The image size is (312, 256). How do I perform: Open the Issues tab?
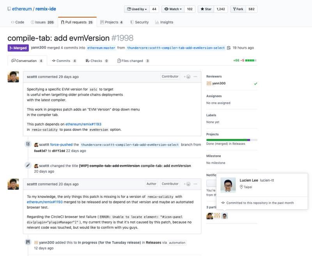(42, 22)
